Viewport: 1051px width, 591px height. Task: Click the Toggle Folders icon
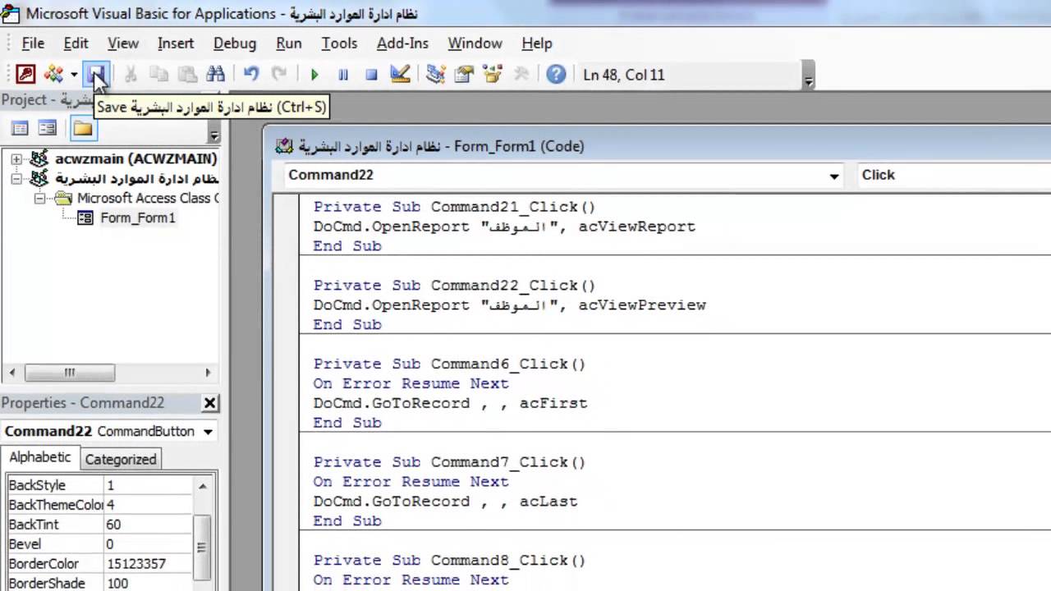(83, 128)
